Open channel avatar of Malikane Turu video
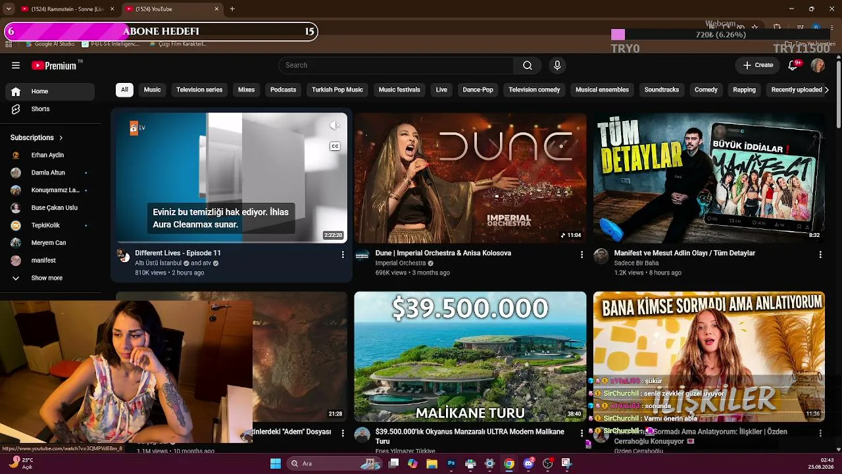The image size is (842, 474). click(x=362, y=434)
